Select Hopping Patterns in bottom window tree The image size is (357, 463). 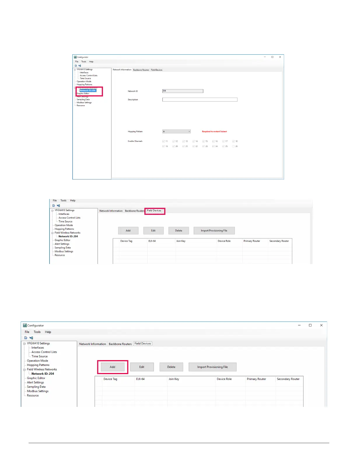pos(38,365)
